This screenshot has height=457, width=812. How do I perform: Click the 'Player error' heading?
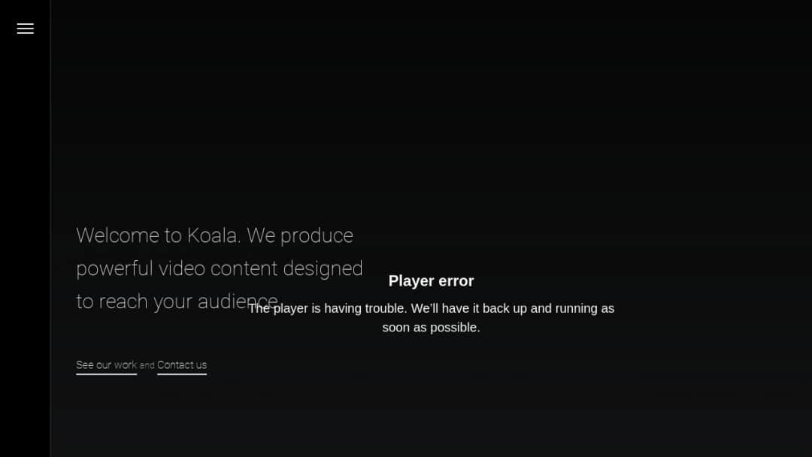(431, 280)
